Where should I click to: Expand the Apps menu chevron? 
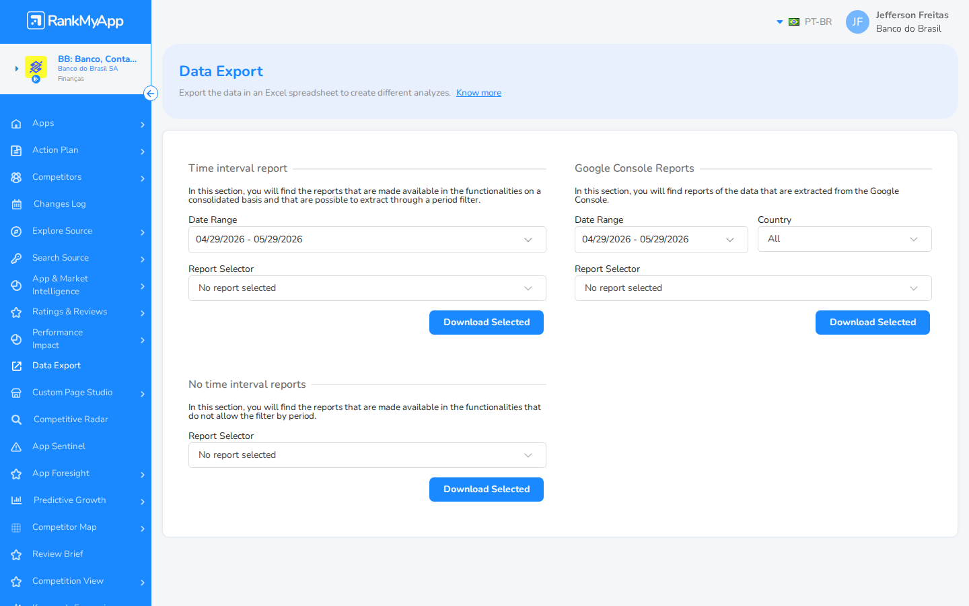pyautogui.click(x=143, y=125)
